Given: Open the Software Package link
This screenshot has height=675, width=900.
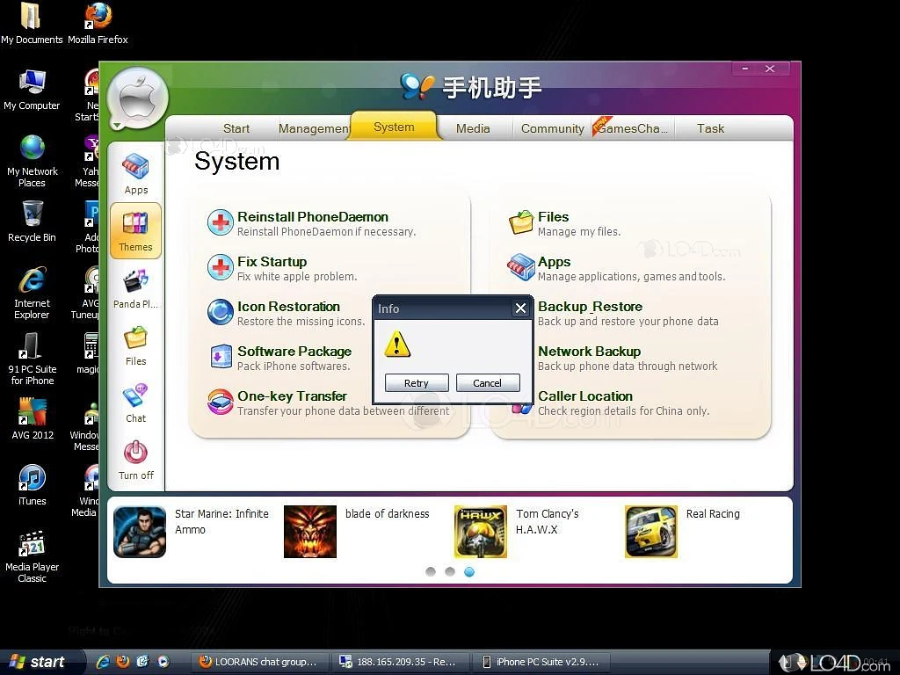Looking at the screenshot, I should pos(294,352).
